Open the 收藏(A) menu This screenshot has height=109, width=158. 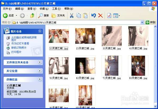click(44, 9)
